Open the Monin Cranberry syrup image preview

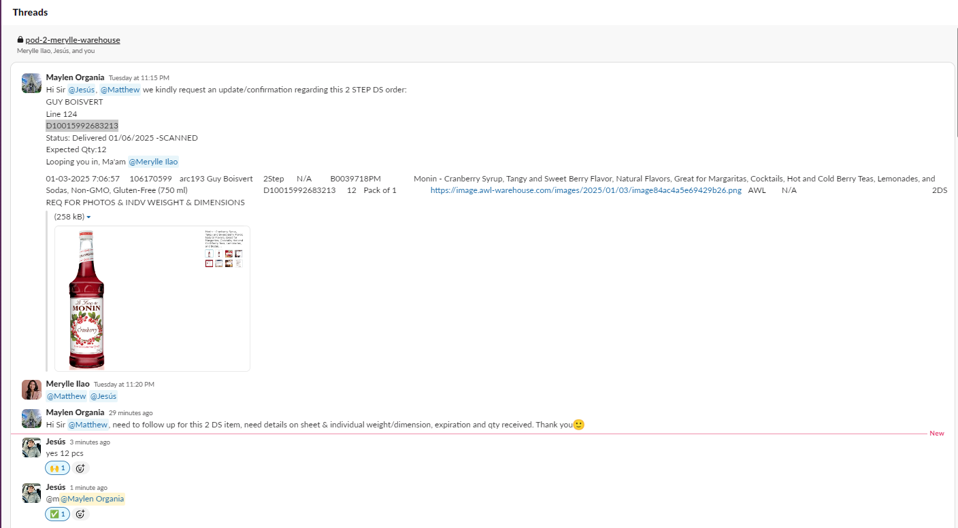[152, 299]
